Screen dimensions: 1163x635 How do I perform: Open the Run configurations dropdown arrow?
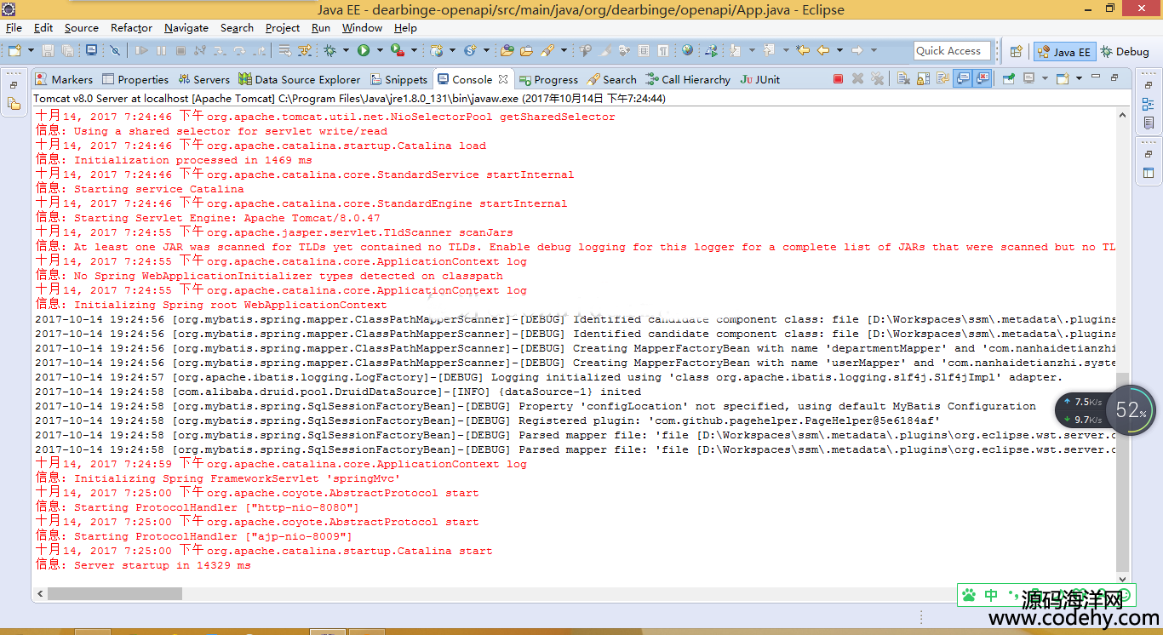click(380, 50)
